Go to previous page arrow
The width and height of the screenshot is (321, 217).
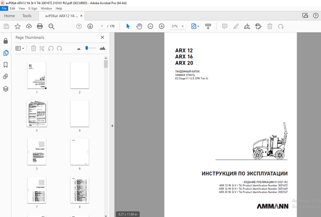pos(79,26)
